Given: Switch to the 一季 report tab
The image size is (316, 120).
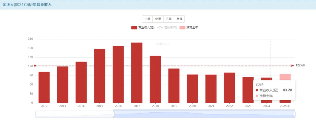Looking at the screenshot, I should click(x=147, y=19).
